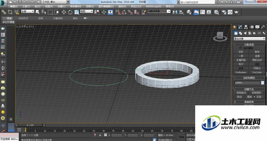Screen dimensions: 267x141
Task: Click the Unlink Selection tool
Action: (10, 12)
